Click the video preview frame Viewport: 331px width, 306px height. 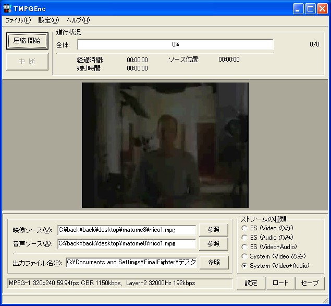(165, 145)
